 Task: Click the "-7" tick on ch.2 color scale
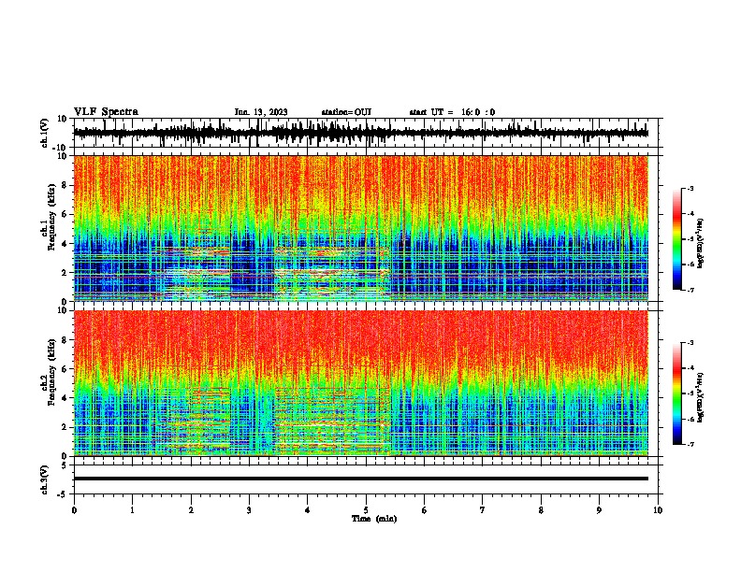pyautogui.click(x=690, y=444)
